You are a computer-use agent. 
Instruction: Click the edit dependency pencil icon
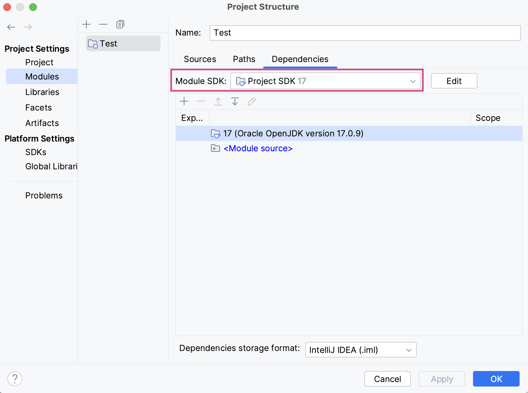(x=252, y=101)
